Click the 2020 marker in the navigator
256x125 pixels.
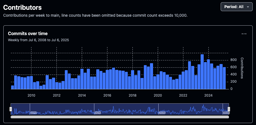tap(162, 113)
